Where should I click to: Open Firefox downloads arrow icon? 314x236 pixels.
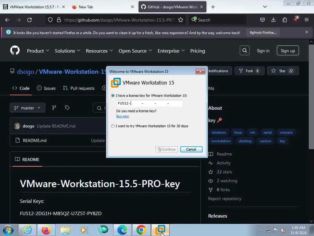(x=273, y=20)
